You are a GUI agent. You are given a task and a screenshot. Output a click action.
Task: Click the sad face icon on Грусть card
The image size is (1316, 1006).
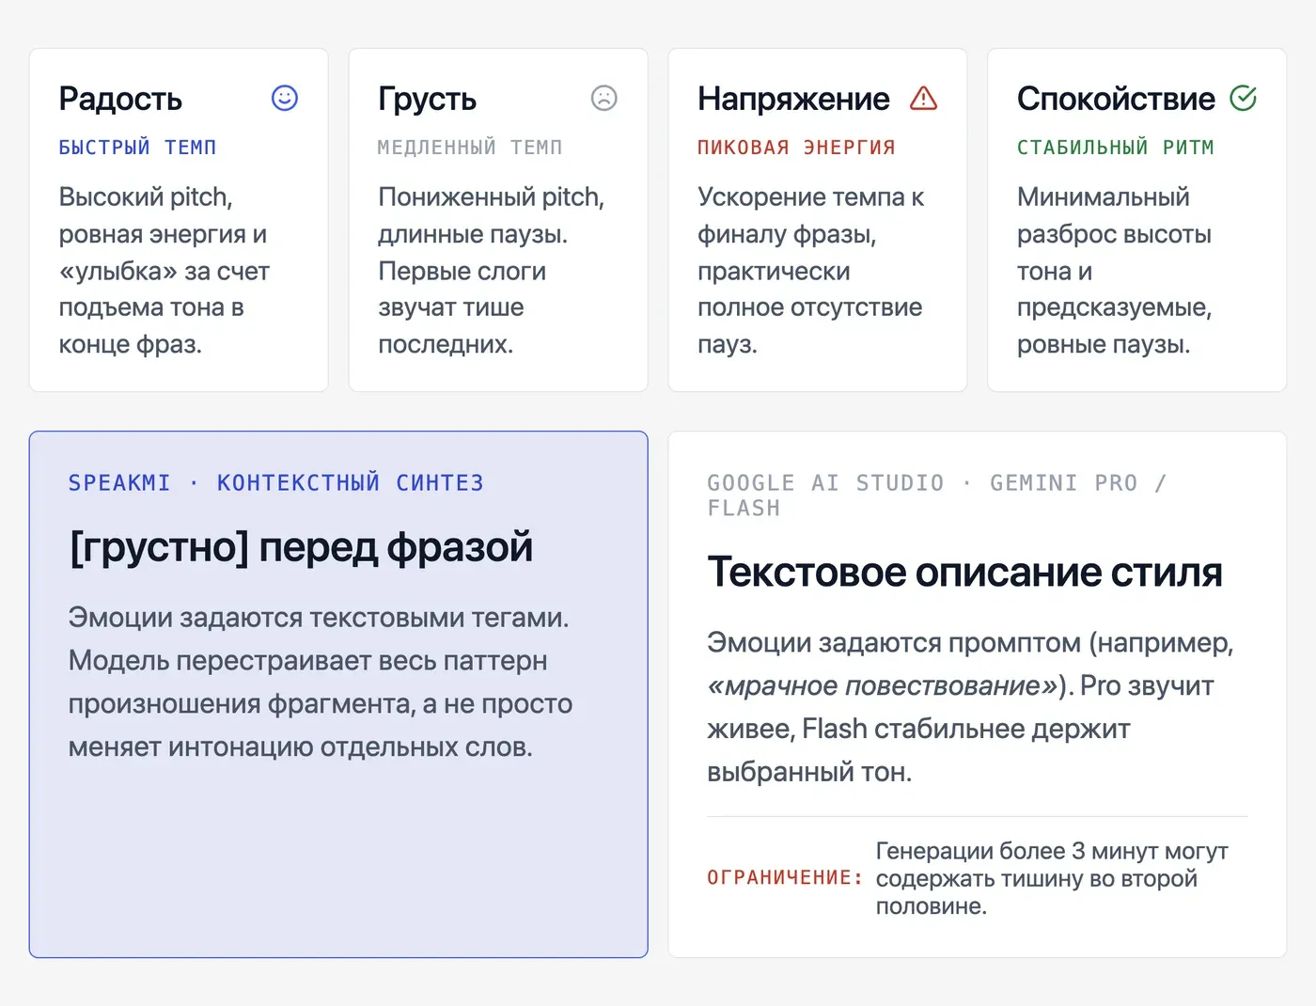(604, 98)
